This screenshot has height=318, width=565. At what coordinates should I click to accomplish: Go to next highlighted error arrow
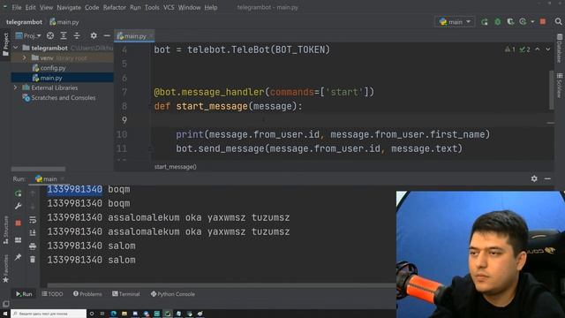[x=547, y=49]
